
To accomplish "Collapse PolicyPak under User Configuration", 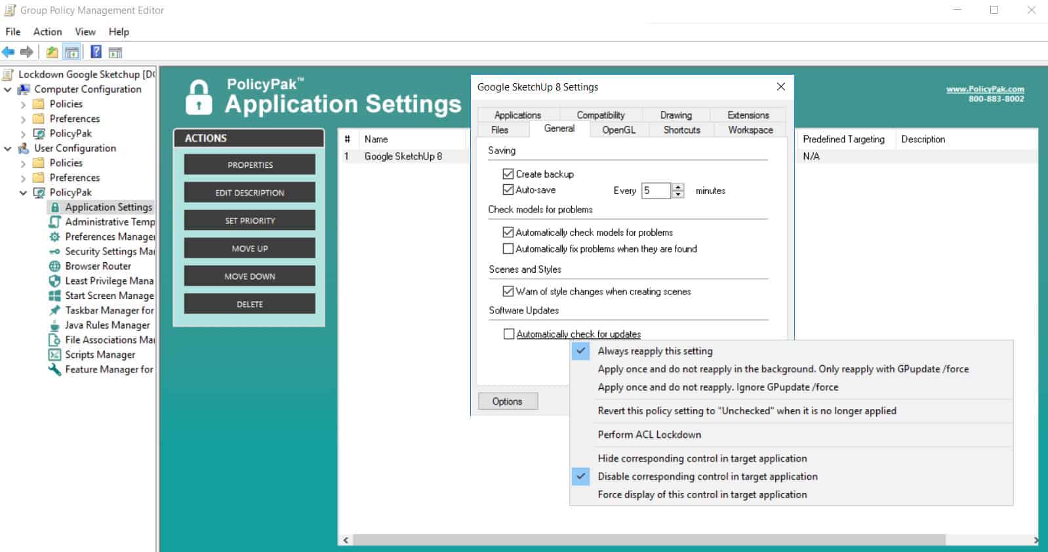I will click(x=24, y=193).
